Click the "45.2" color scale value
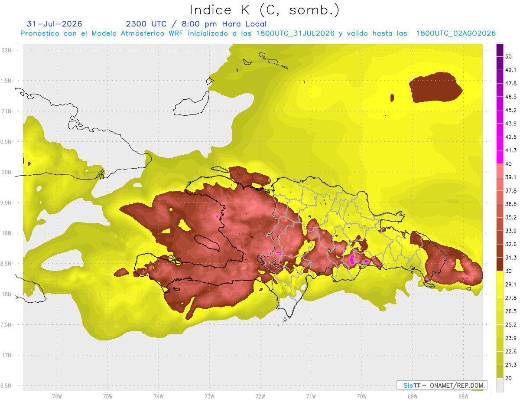520x402 pixels. pos(511,110)
